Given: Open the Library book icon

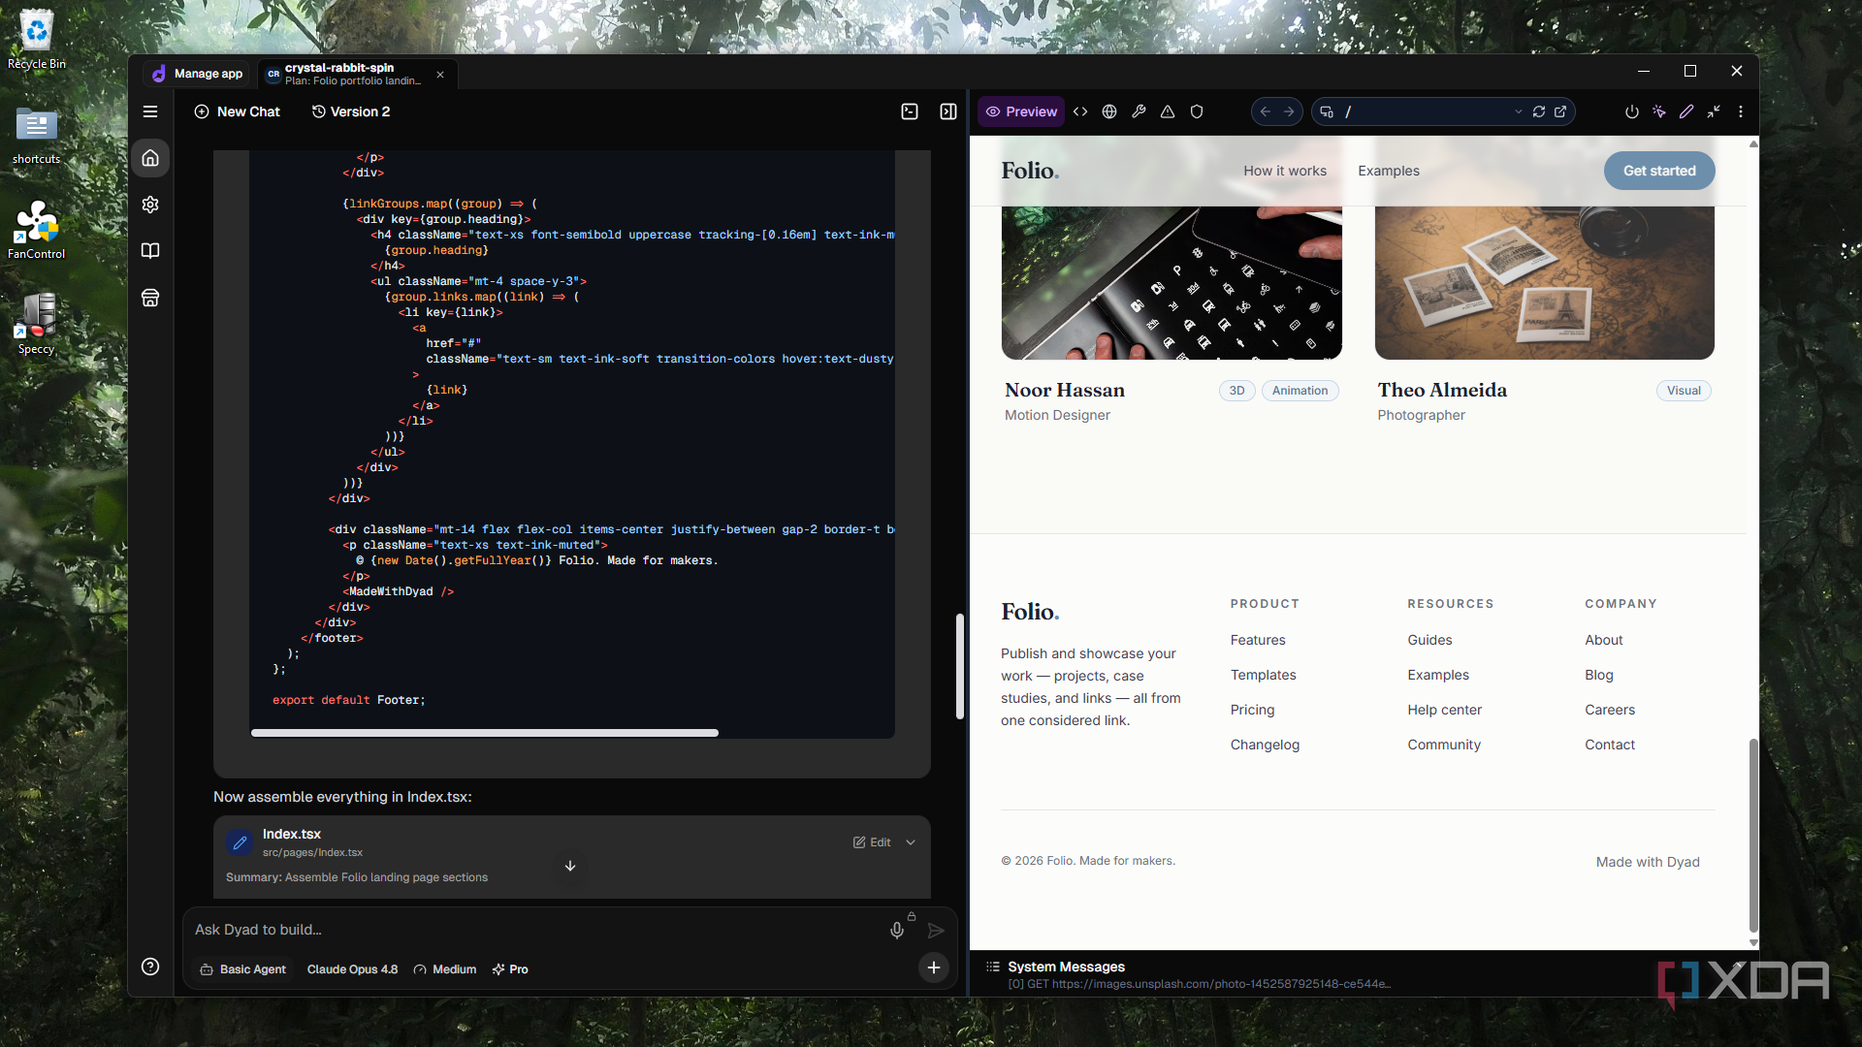Looking at the screenshot, I should click(x=150, y=251).
